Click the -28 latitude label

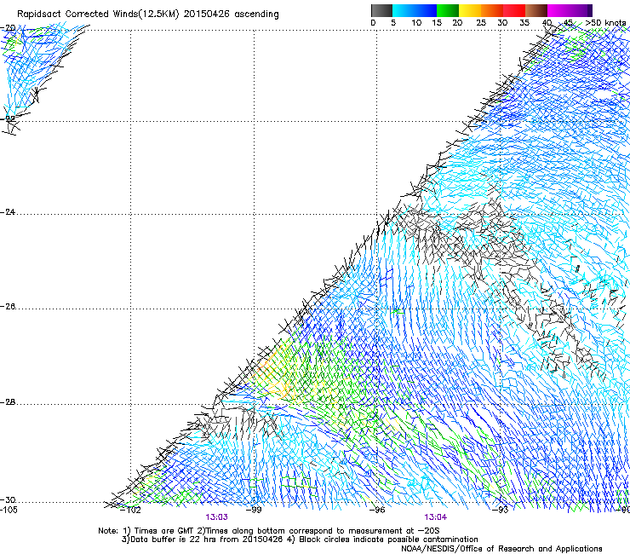pos(8,402)
